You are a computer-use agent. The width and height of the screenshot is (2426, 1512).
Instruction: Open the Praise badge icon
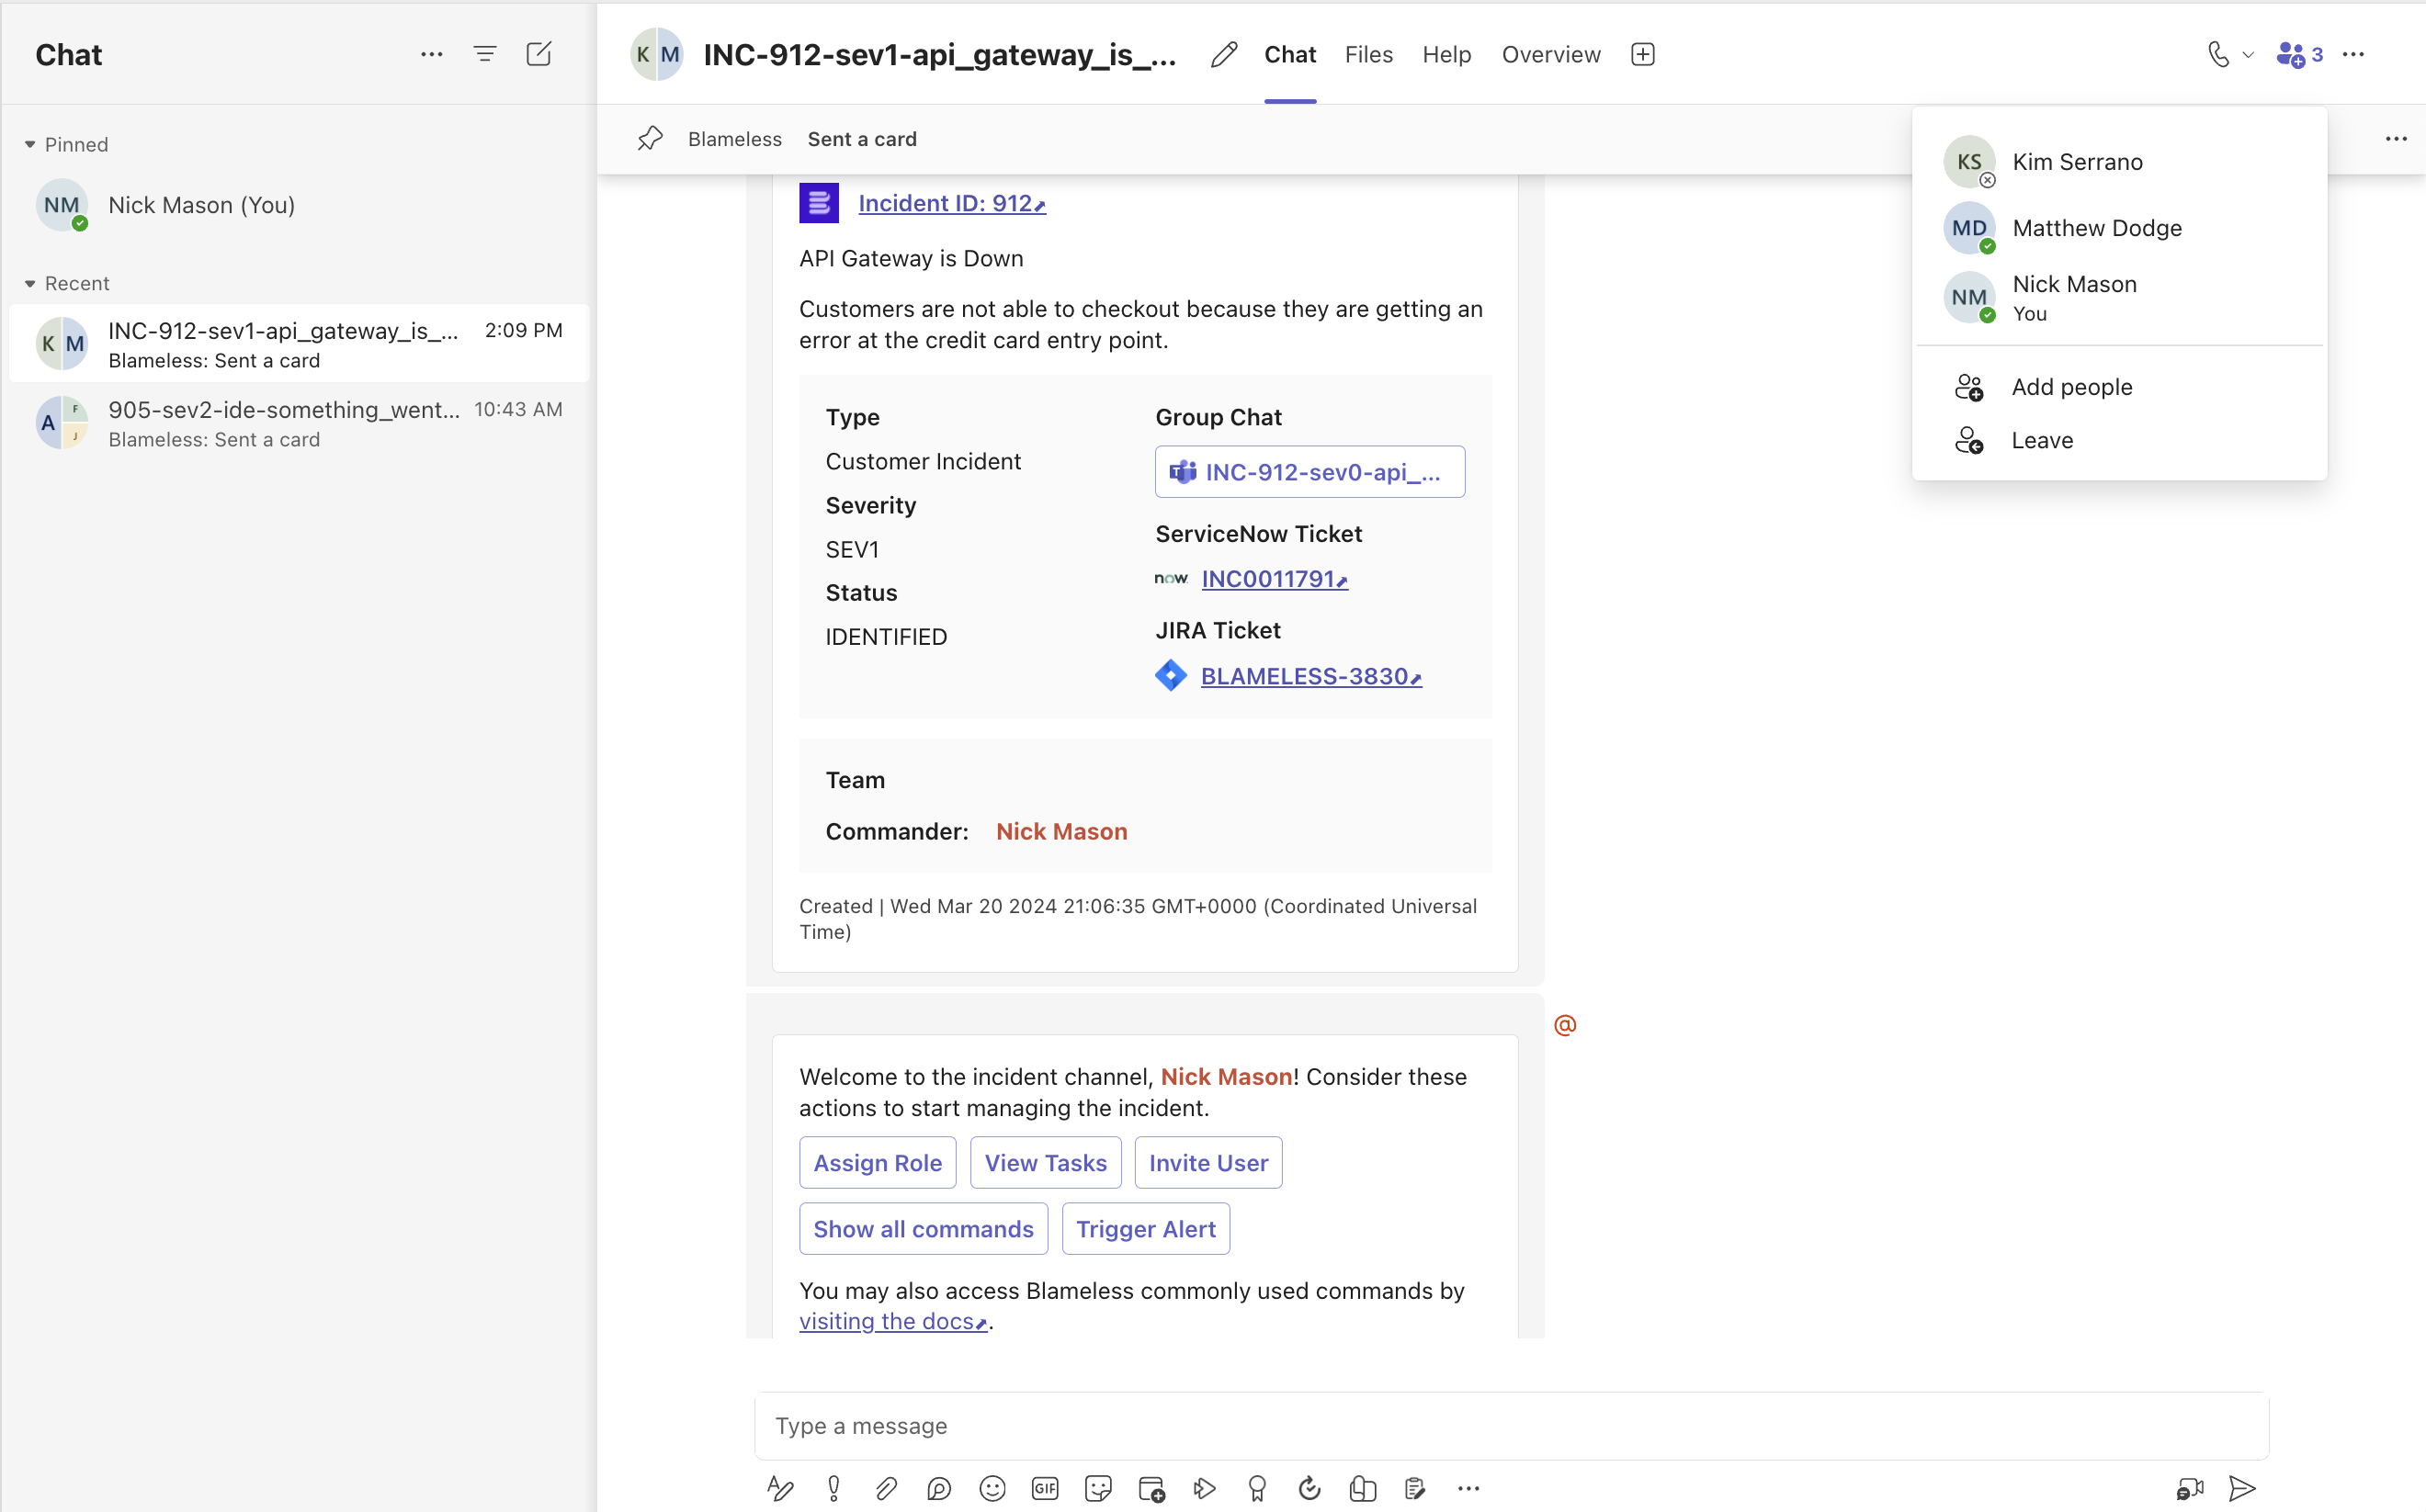click(1257, 1488)
